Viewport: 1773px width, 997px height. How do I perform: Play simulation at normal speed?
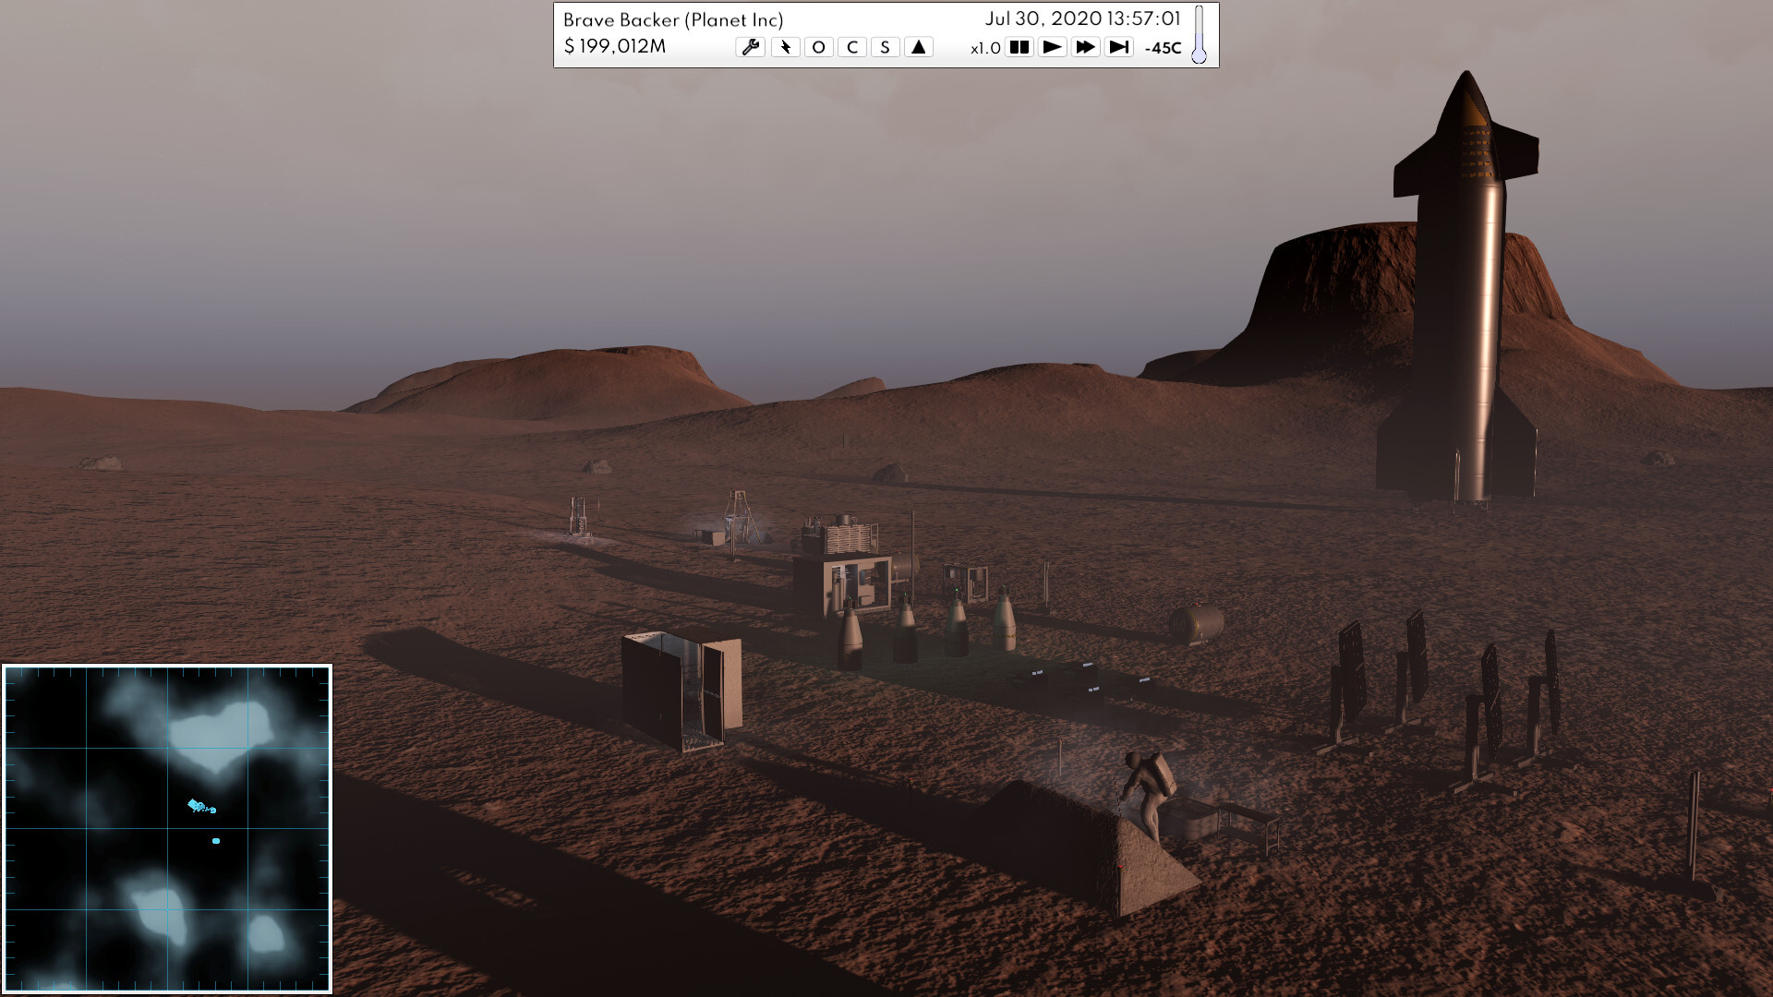tap(1052, 47)
